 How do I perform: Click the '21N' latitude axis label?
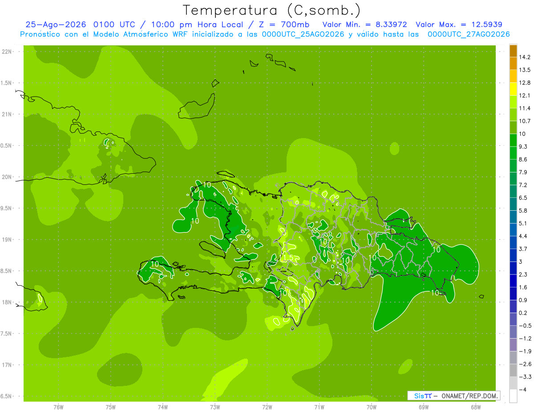tap(8, 114)
